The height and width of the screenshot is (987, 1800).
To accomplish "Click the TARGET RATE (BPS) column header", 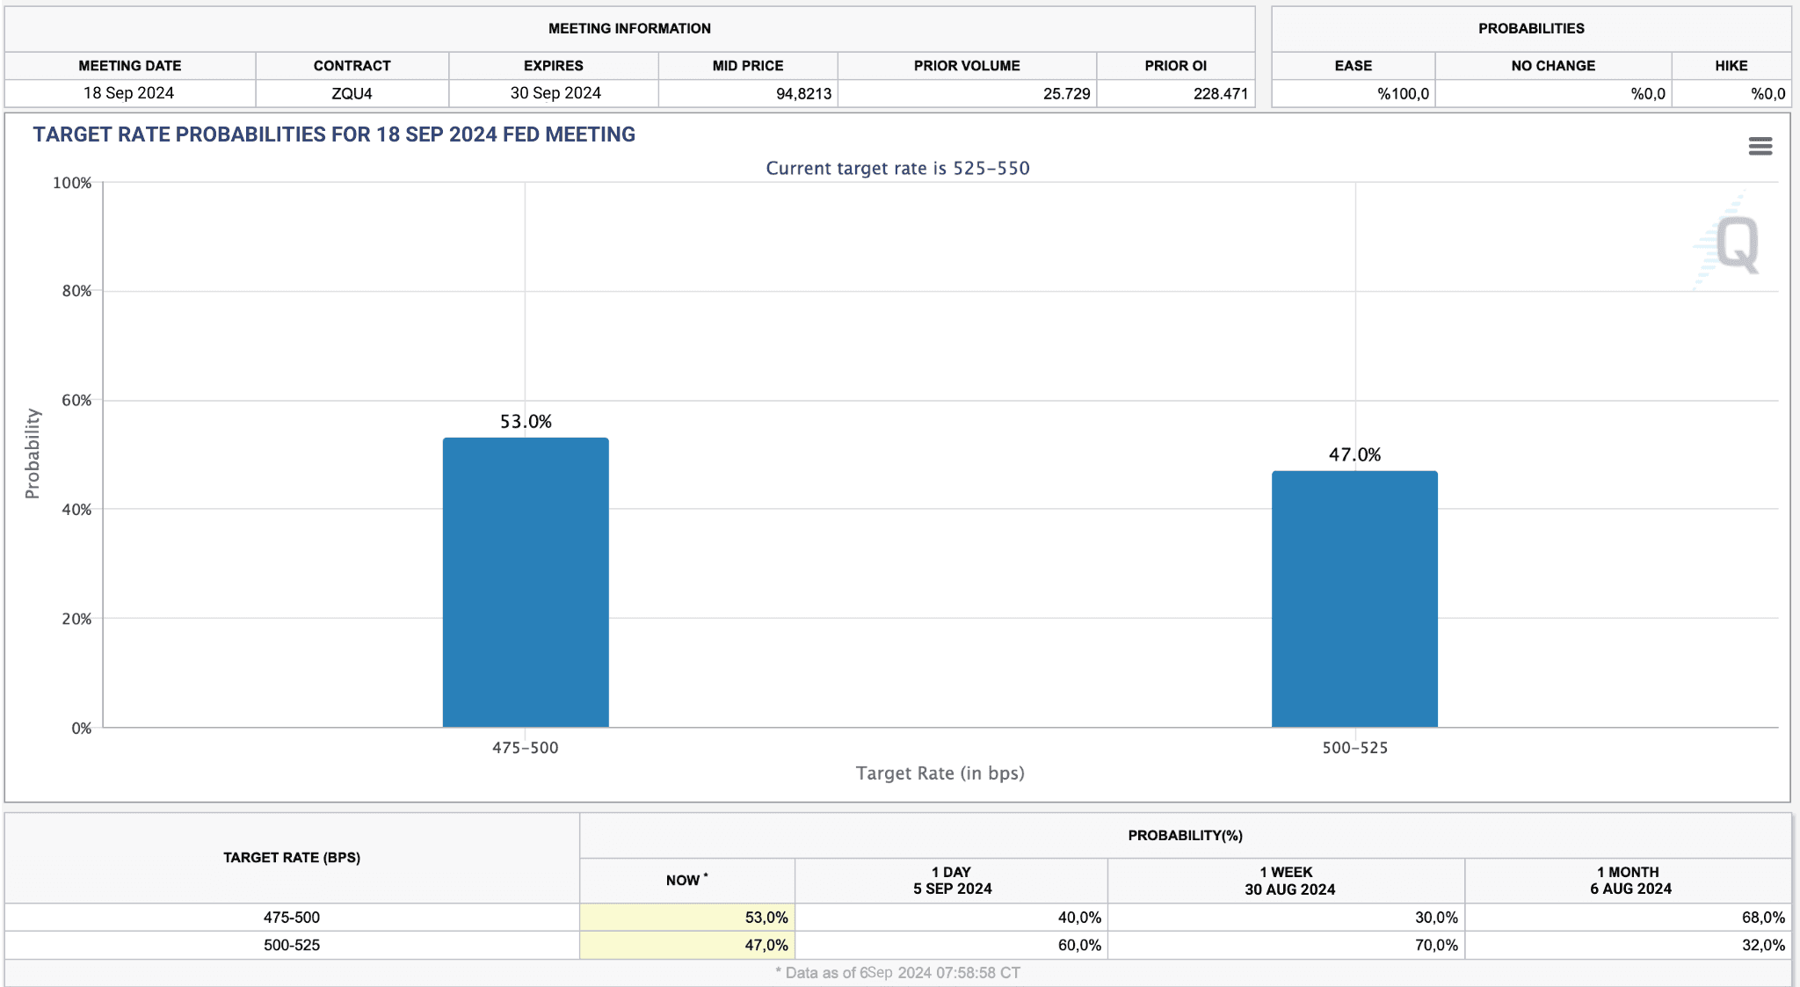I will [292, 858].
